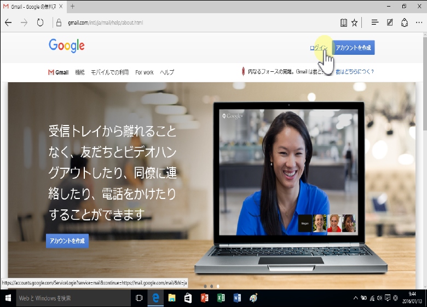
Task: Open the ヘルプ navigation item
Action: [x=167, y=72]
